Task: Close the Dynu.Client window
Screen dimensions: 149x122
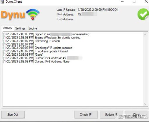Action: tap(146, 1)
